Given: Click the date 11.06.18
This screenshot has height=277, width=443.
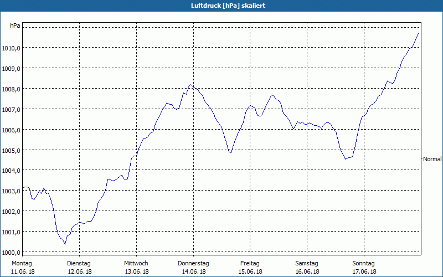Looking at the screenshot, I should (23, 271).
